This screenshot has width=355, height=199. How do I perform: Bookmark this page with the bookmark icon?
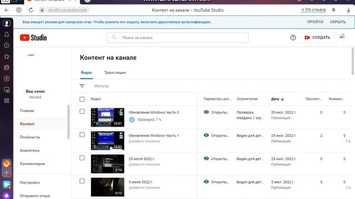tap(333, 10)
